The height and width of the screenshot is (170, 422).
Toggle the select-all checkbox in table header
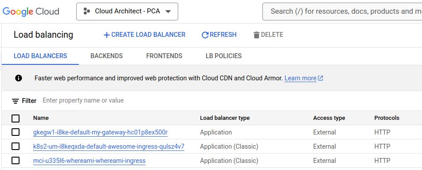click(16, 118)
